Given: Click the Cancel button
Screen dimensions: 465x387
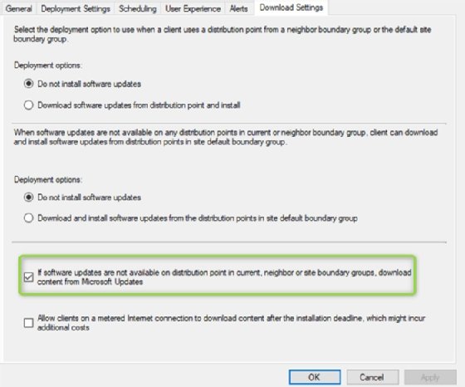Looking at the screenshot, I should [x=372, y=377].
